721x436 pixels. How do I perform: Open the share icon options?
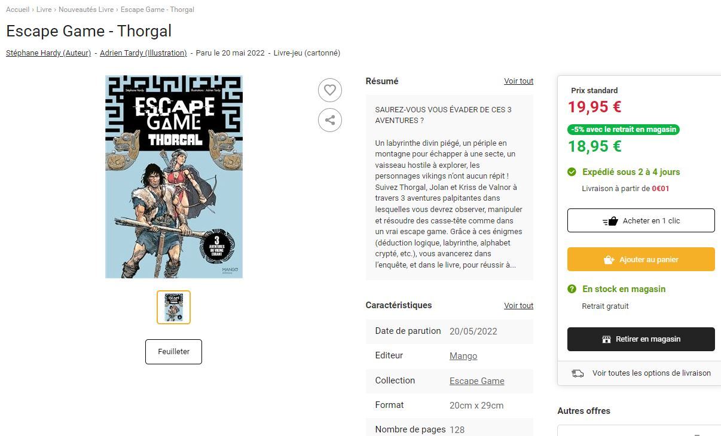[330, 119]
